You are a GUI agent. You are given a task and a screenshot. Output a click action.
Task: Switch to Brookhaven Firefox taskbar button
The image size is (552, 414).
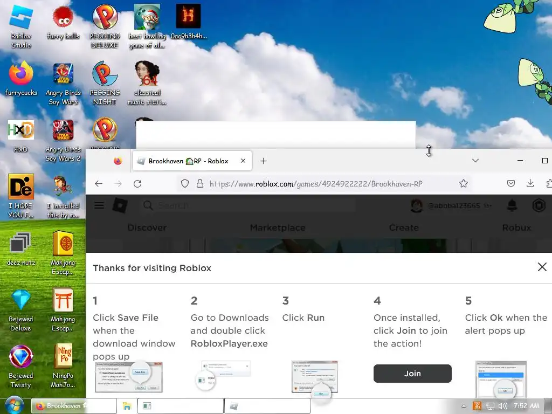coord(74,406)
